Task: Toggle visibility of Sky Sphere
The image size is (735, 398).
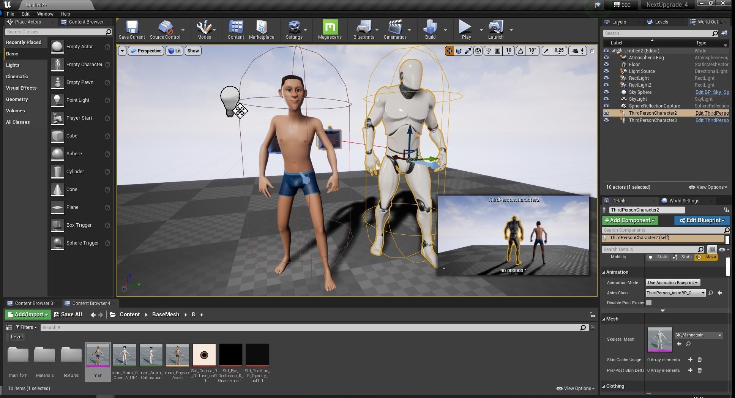Action: click(606, 92)
